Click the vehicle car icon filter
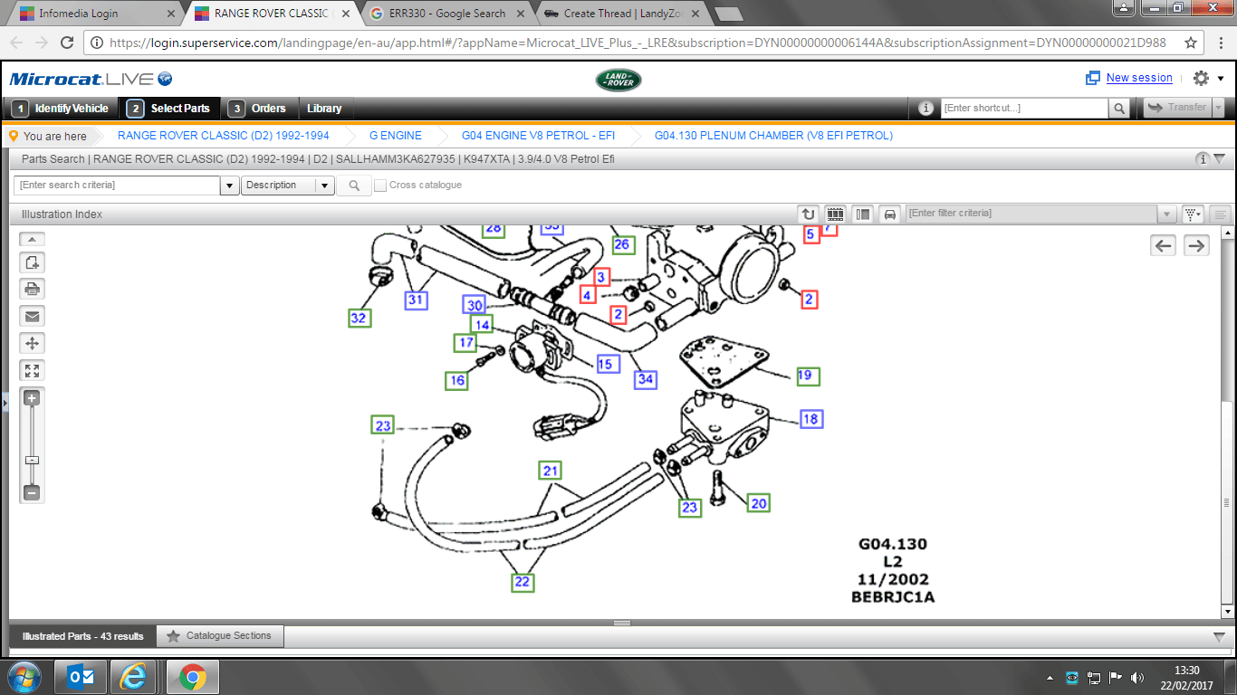This screenshot has width=1237, height=695. click(x=890, y=214)
